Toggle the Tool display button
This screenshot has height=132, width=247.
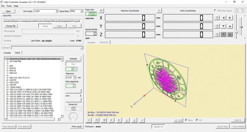tap(178, 120)
